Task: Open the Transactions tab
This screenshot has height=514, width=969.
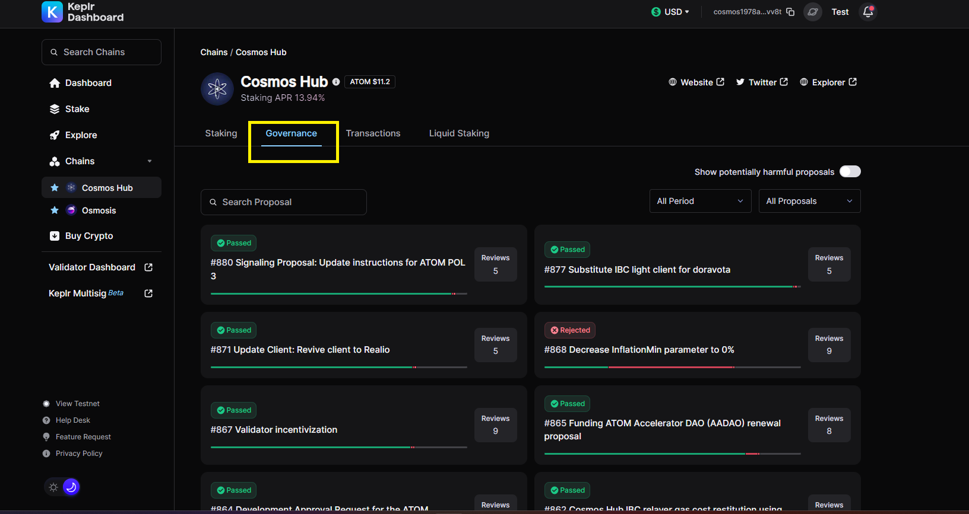Action: tap(373, 133)
